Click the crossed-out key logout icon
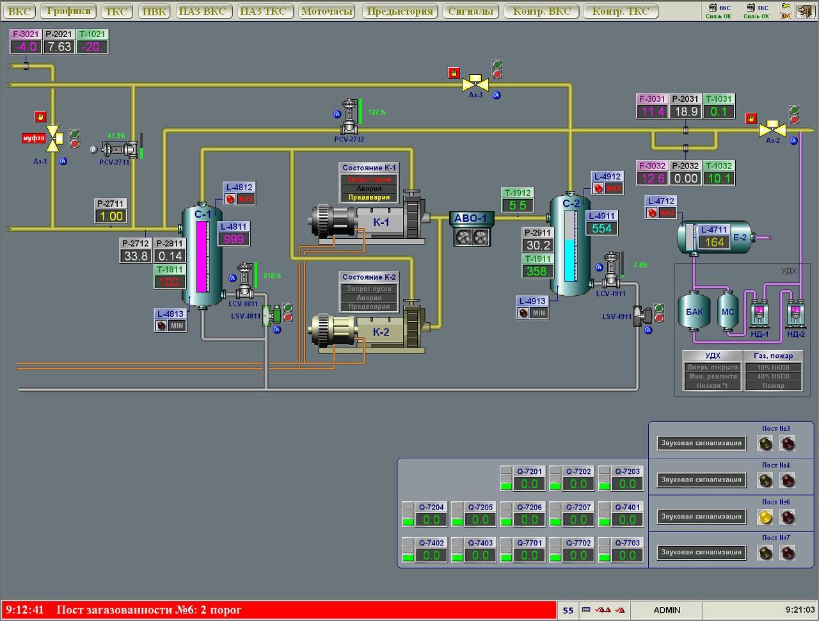 [785, 15]
